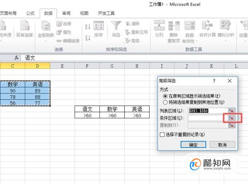Expand What-If Analysis dropdown arrow

(x=226, y=41)
